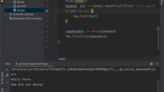Click the function fold end marker at line 24
Viewport: 164px width, 92px height.
tap(57, 41)
